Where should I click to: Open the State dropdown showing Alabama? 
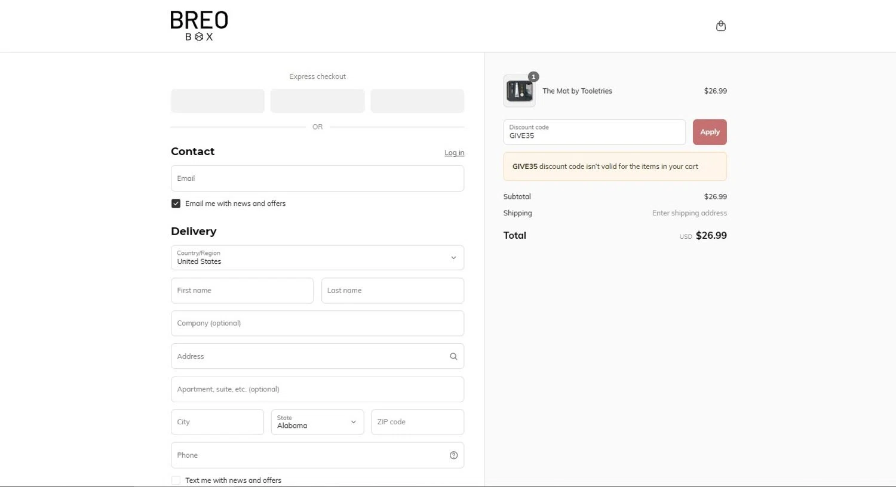(317, 422)
